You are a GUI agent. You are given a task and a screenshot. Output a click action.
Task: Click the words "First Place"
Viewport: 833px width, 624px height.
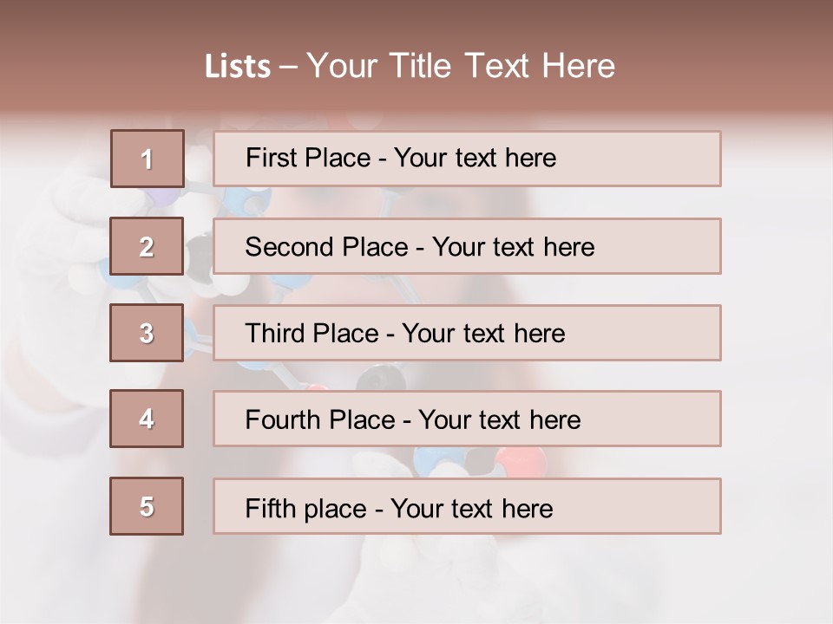[308, 158]
